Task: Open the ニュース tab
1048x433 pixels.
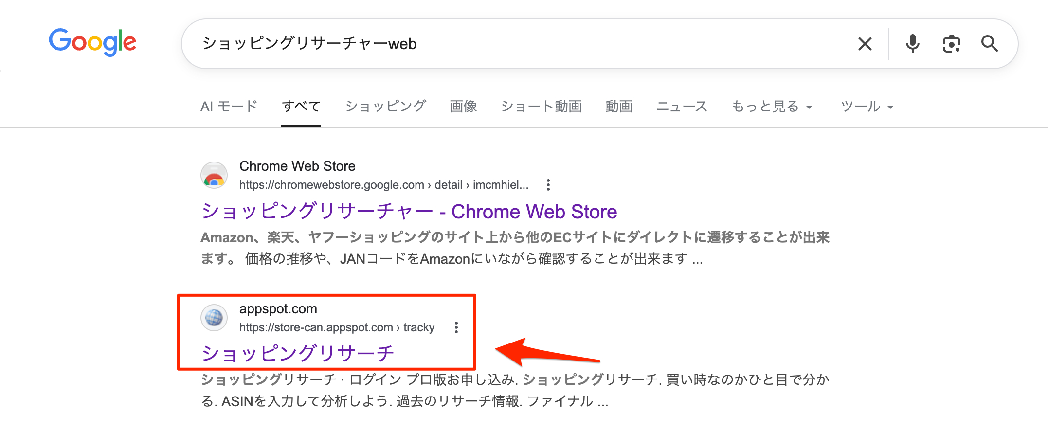Action: pos(682,107)
